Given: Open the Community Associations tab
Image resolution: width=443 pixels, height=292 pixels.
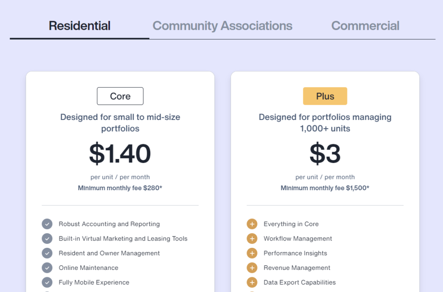Looking at the screenshot, I should click(x=222, y=26).
